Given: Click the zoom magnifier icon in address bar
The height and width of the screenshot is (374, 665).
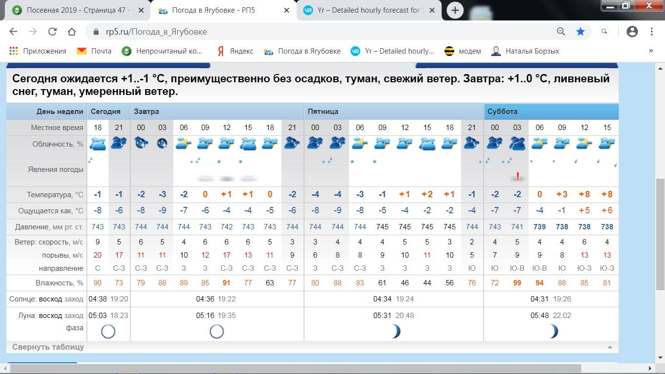Looking at the screenshot, I should 561,32.
